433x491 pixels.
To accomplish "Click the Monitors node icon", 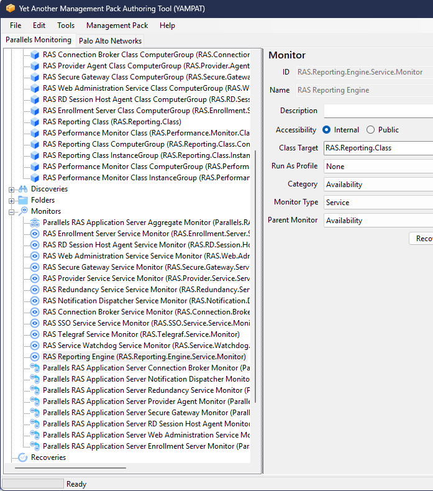I will (23, 211).
